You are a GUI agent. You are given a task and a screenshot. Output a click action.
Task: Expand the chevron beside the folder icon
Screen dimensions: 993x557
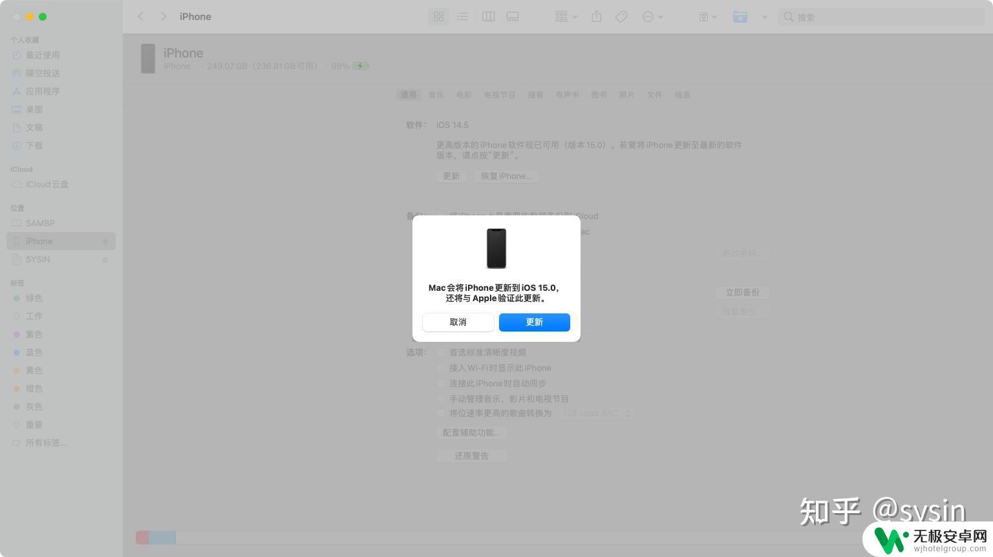pos(764,17)
